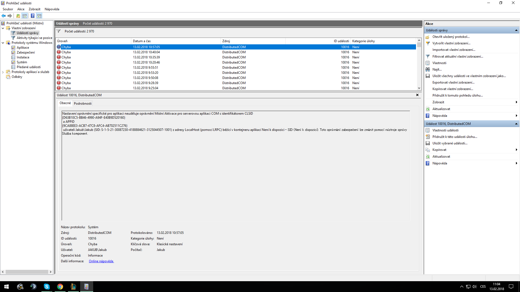Click the Otevřít uložený protokol icon
The width and height of the screenshot is (520, 292).
tap(428, 37)
